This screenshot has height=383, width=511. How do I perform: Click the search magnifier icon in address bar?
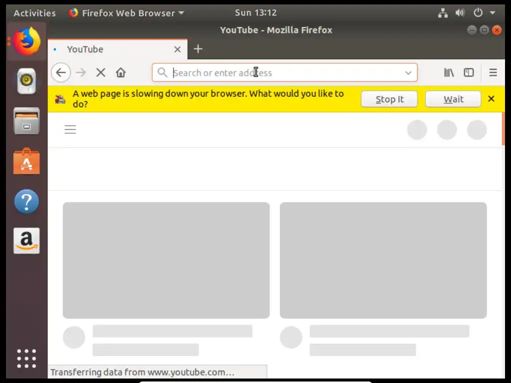pyautogui.click(x=162, y=72)
